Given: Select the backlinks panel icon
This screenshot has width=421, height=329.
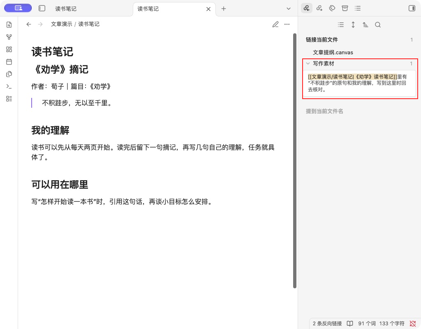Looking at the screenshot, I should pos(307,8).
